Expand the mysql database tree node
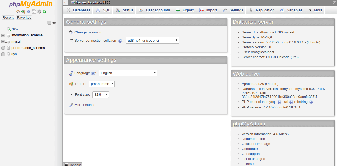 click(x=3, y=42)
